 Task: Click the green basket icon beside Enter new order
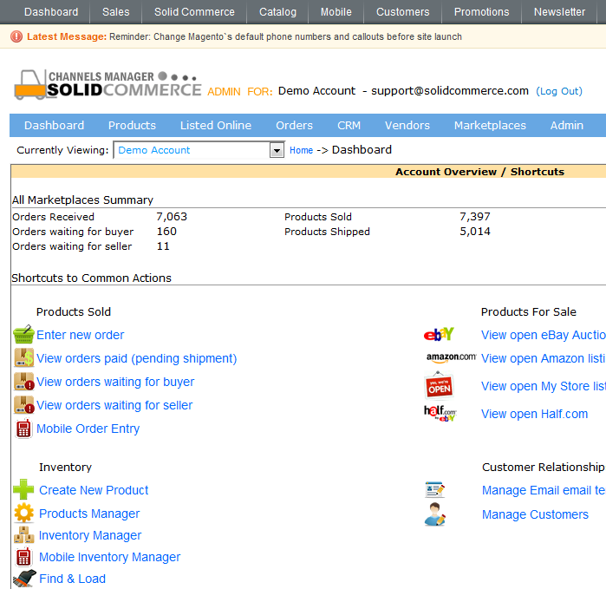[x=24, y=335]
